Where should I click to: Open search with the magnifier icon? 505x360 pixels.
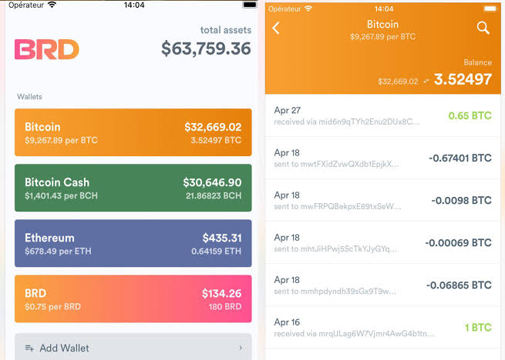point(483,28)
